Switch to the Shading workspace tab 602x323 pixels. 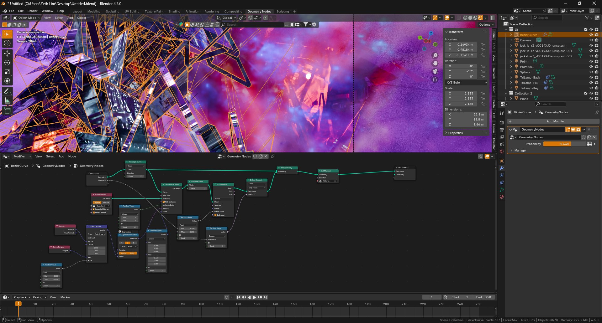[x=174, y=12]
